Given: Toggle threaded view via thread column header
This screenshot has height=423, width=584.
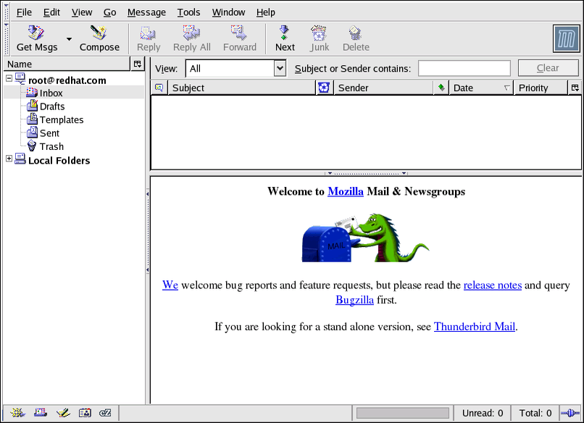Looking at the screenshot, I should pos(159,88).
